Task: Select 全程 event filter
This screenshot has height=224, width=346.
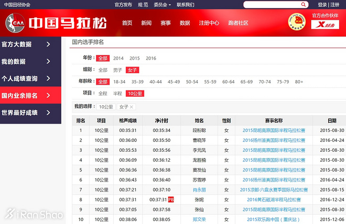Action: tap(103, 94)
